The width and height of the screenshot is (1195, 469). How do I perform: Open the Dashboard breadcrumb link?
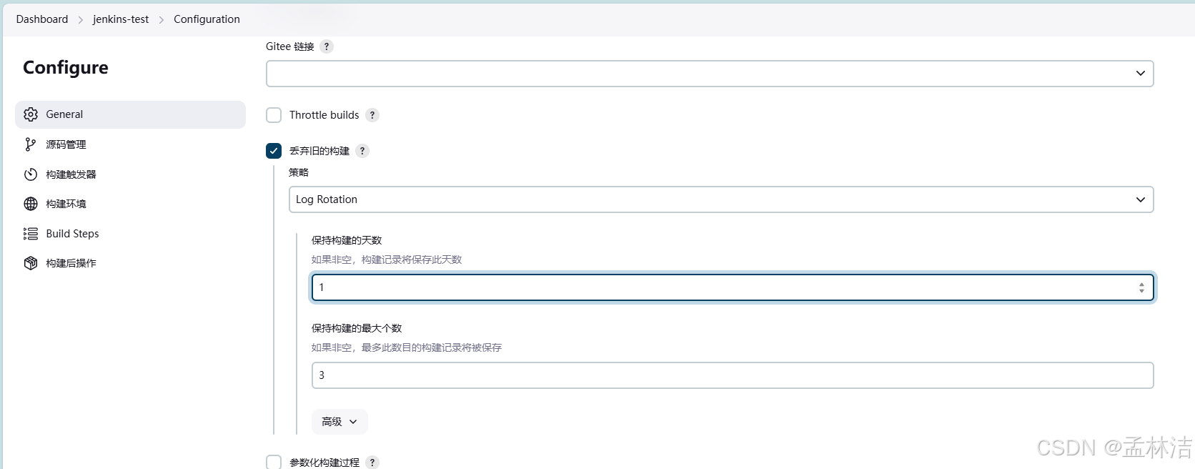click(x=42, y=19)
